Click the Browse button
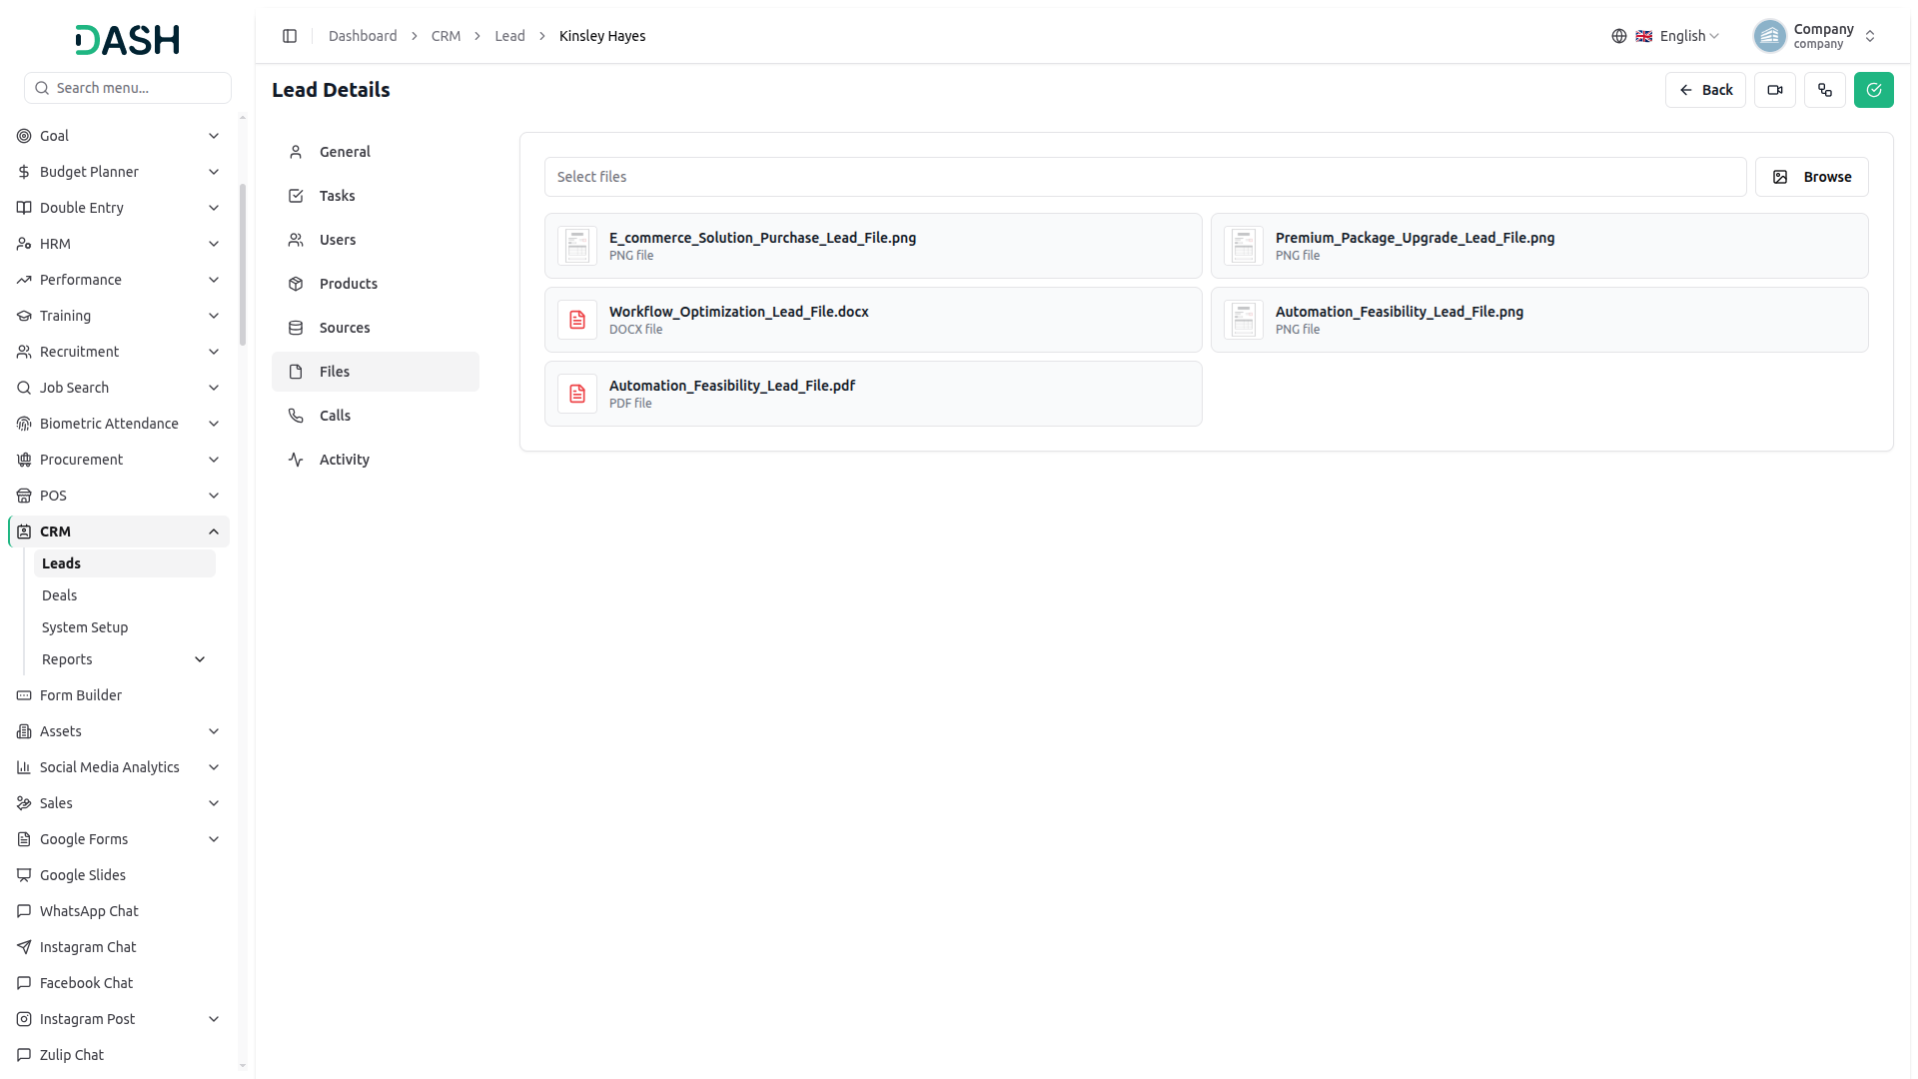This screenshot has width=1918, height=1079. tap(1811, 177)
